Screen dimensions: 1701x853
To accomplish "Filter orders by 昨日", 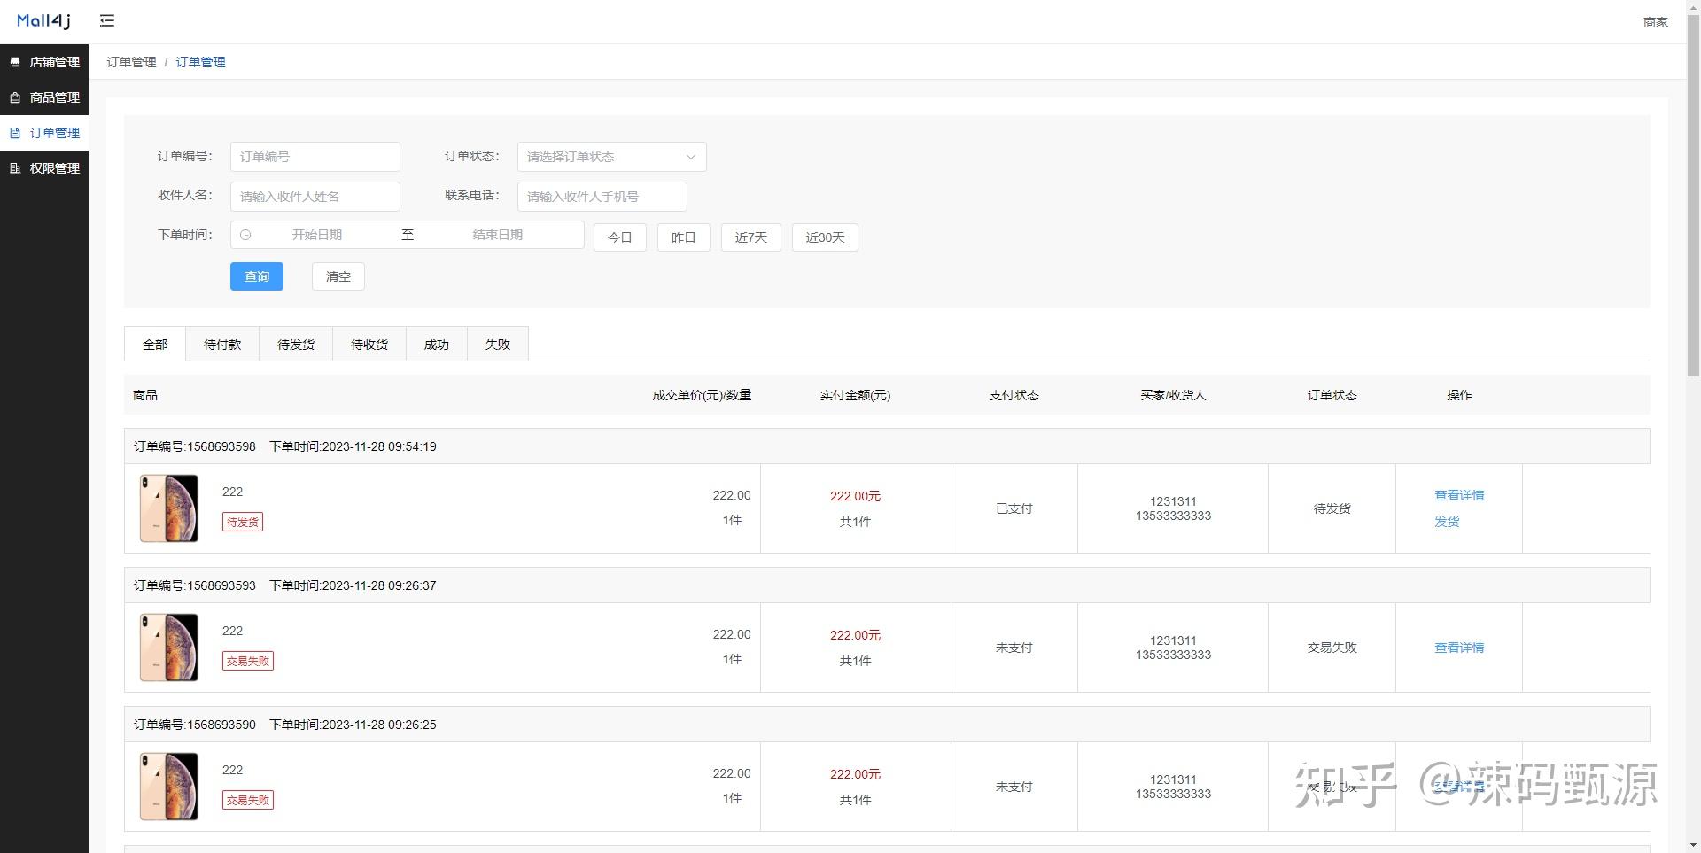I will pos(683,237).
